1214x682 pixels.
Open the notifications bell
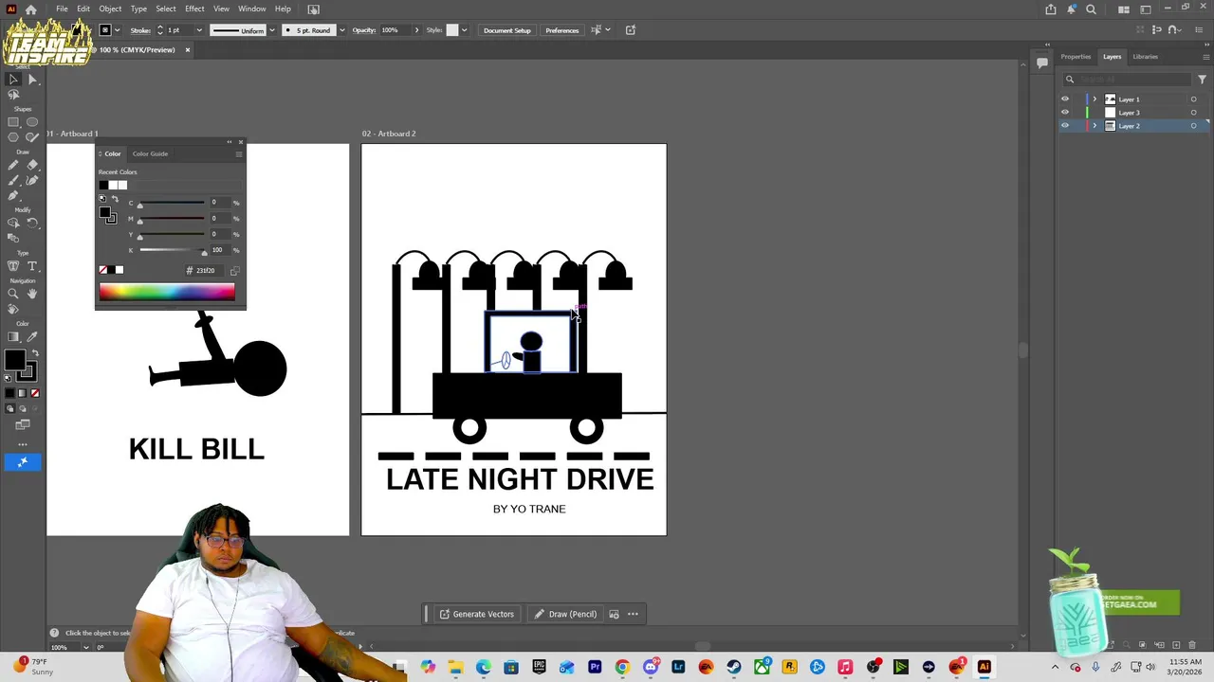[x=1071, y=9]
